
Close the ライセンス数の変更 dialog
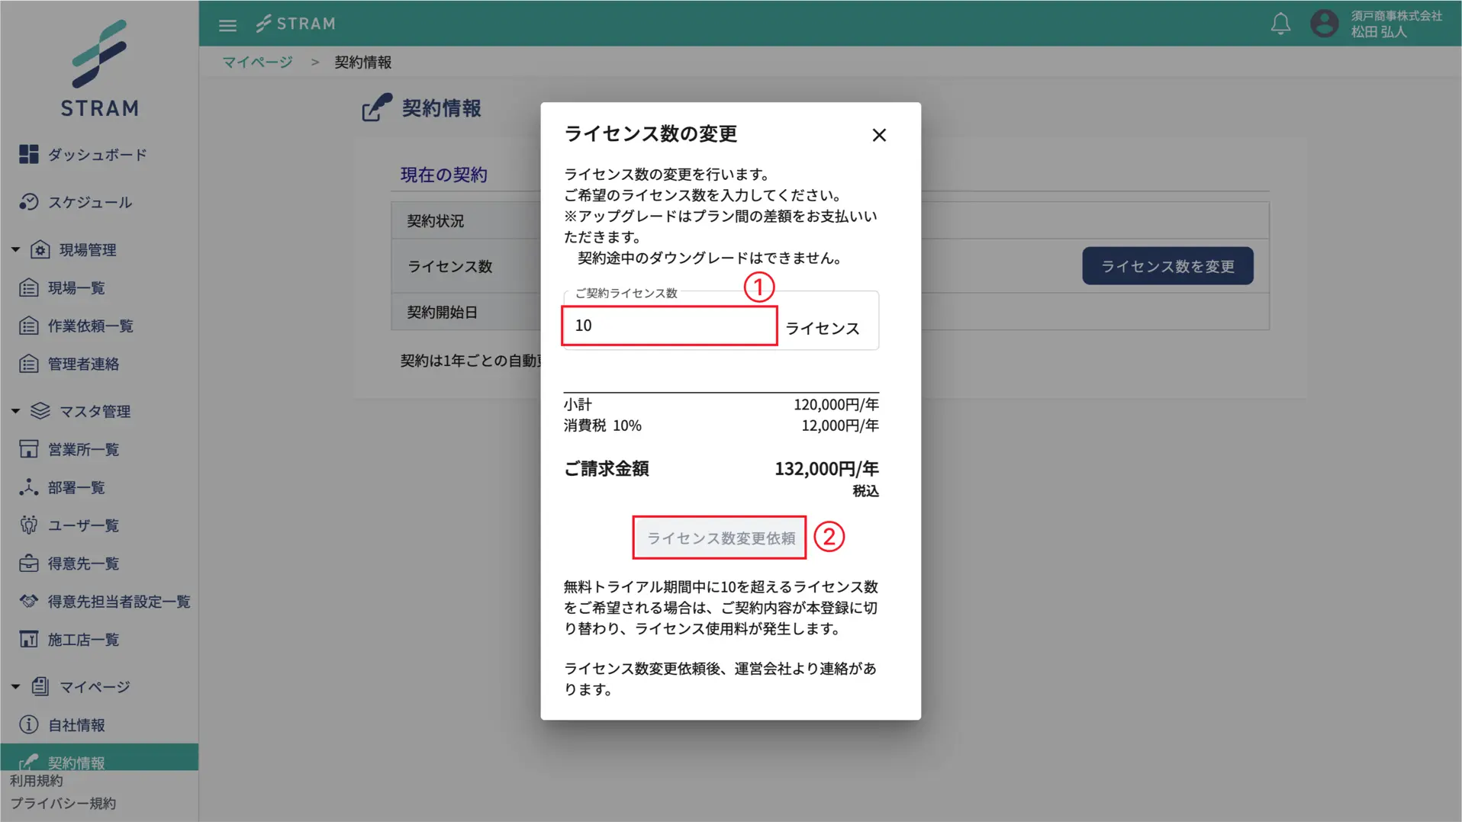click(x=878, y=135)
